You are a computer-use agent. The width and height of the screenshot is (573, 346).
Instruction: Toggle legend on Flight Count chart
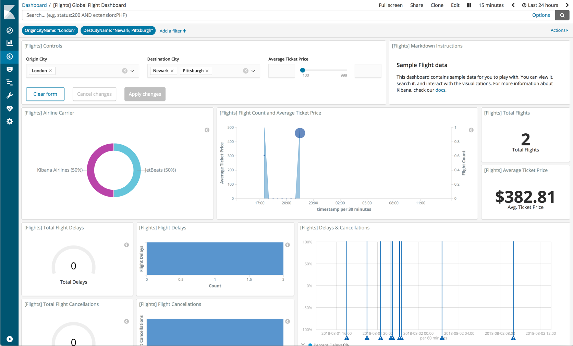tap(471, 130)
